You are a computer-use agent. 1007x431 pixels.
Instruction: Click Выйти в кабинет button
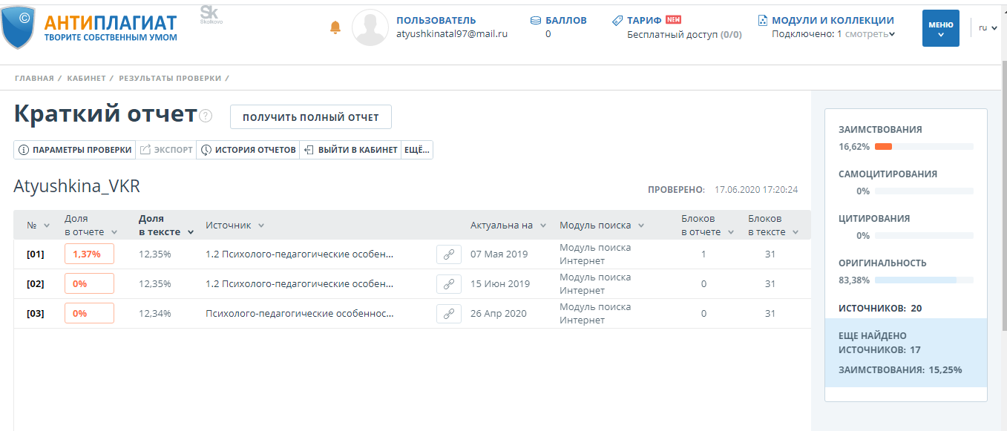click(350, 150)
